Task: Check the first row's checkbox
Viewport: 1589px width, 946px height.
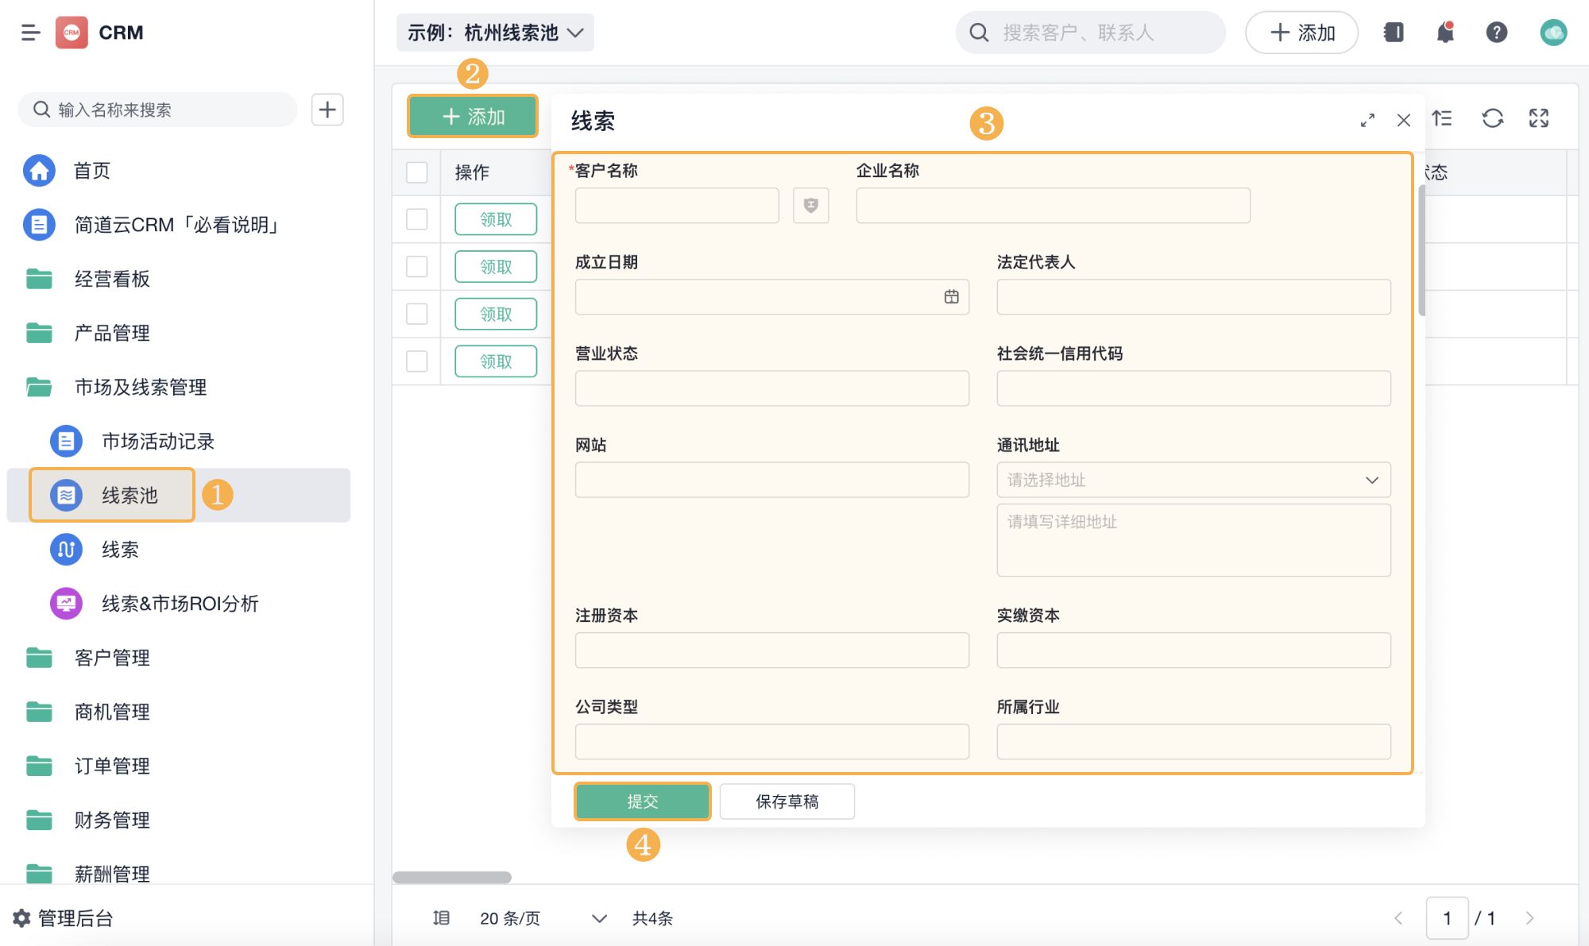Action: [416, 219]
